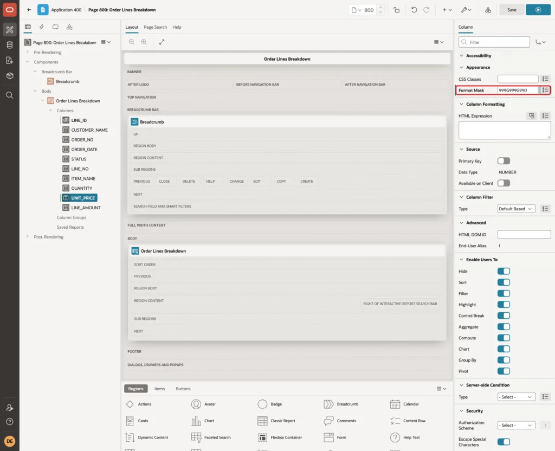Click the Format Mask input field
The height and width of the screenshot is (451, 555).
click(518, 91)
